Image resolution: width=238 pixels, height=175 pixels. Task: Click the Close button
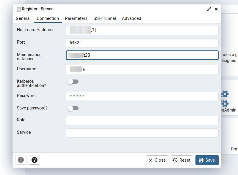[157, 160]
